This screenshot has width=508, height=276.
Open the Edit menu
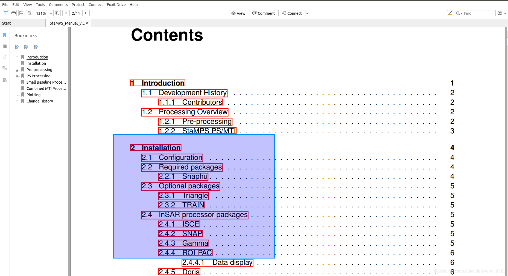tap(16, 5)
